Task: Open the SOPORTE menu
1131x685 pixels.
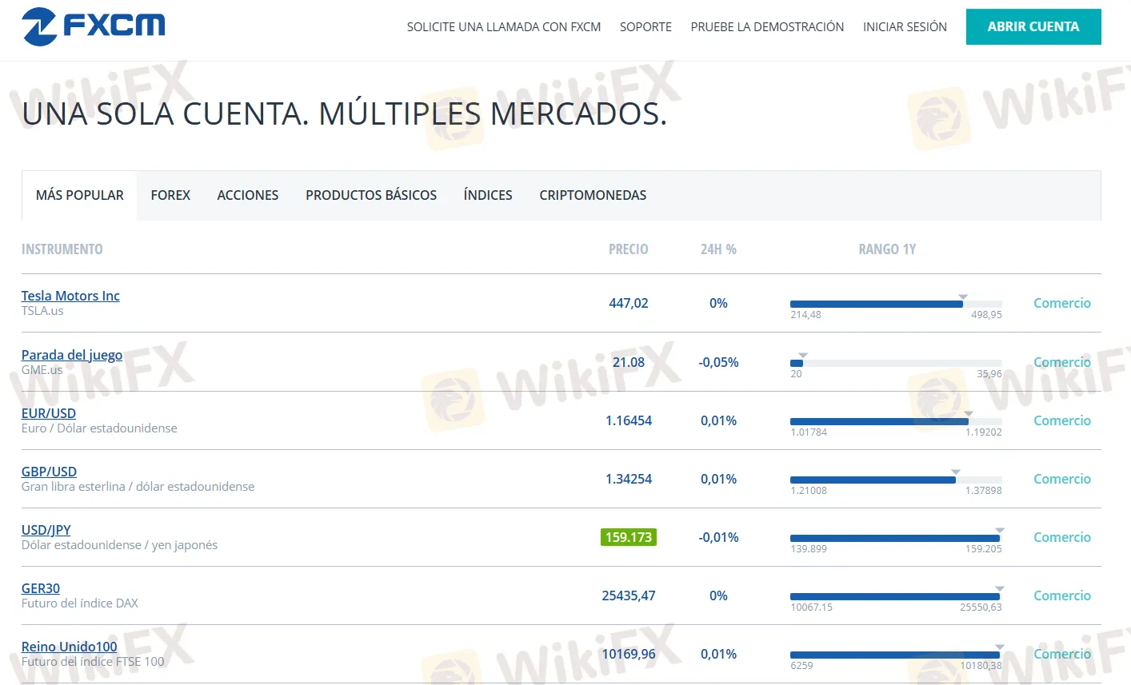Action: [645, 26]
